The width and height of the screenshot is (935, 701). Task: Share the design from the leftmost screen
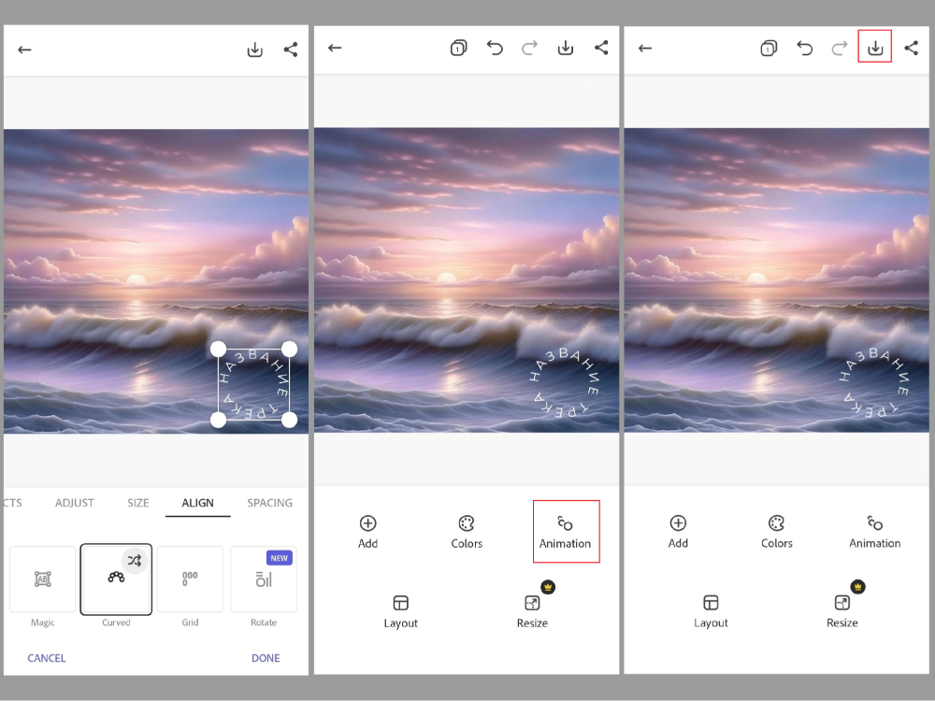(x=291, y=50)
